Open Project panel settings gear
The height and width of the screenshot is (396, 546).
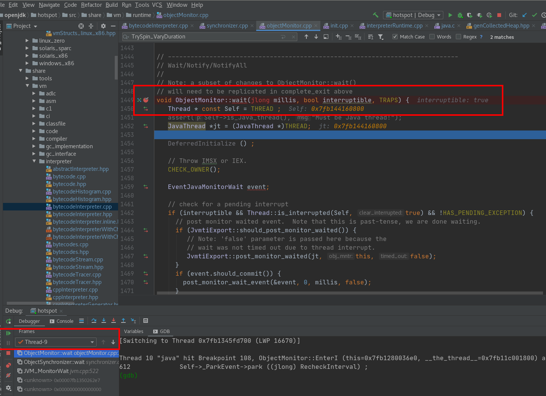(x=103, y=26)
